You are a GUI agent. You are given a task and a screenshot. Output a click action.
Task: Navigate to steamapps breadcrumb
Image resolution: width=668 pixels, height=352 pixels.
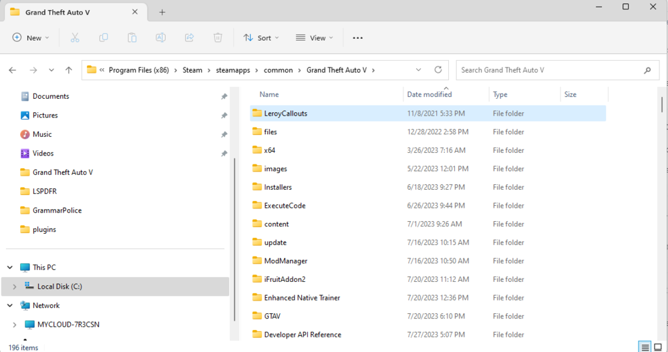pyautogui.click(x=233, y=70)
